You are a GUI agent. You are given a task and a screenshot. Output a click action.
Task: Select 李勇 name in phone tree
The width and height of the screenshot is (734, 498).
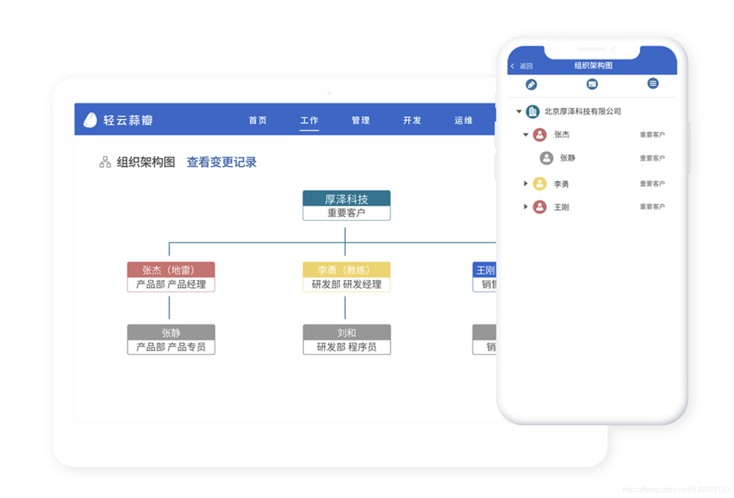pos(561,184)
